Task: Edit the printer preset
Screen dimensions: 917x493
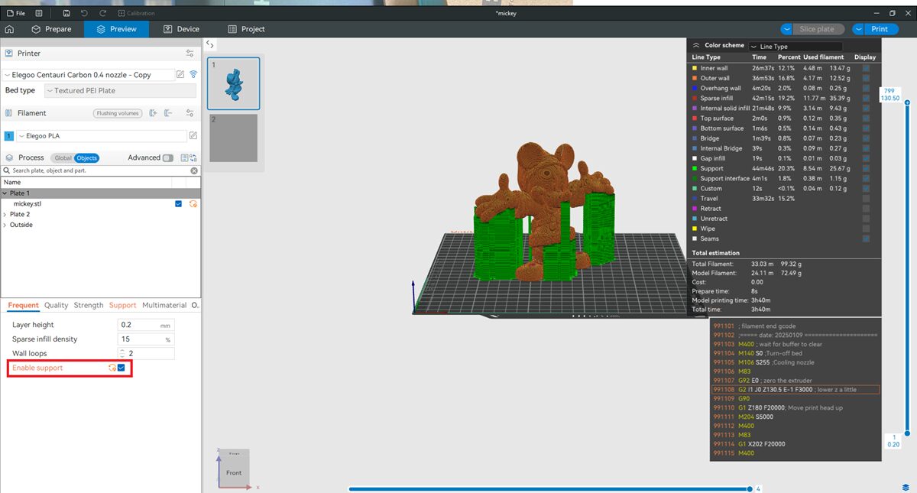Action: tap(180, 74)
